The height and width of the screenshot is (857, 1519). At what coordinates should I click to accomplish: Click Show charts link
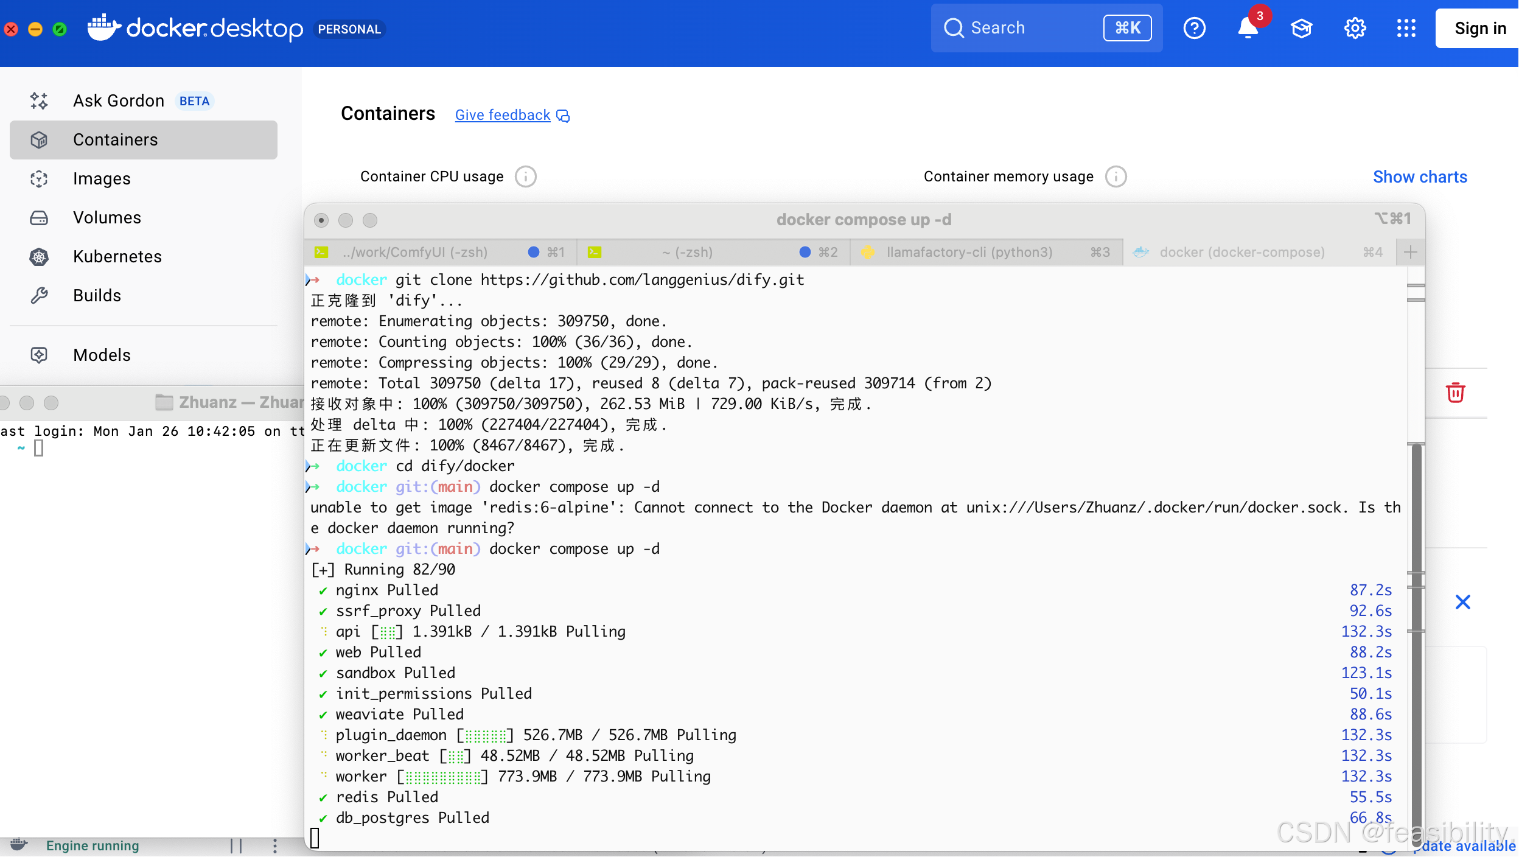click(x=1419, y=177)
